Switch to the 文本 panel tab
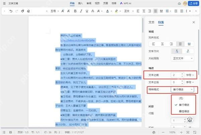Image resolution: width=201 pixels, height=135 pixels. click(x=151, y=22)
